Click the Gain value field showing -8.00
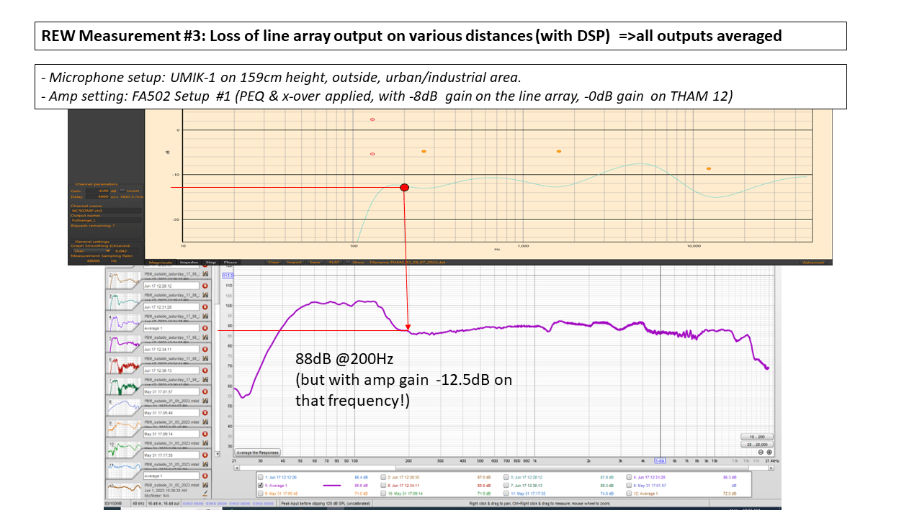The image size is (922, 518). click(x=97, y=191)
